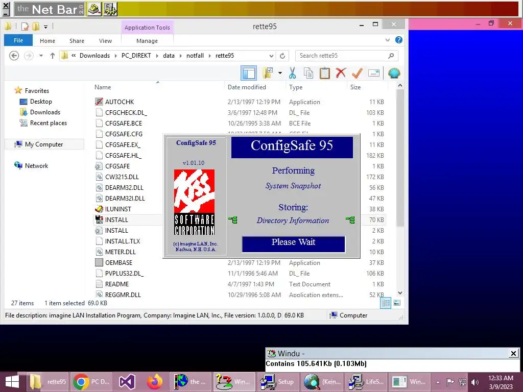Sort files by the Name column header

click(103, 87)
